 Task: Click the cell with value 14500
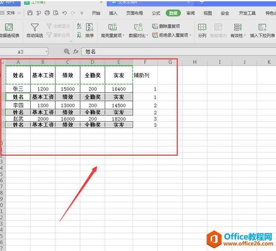coord(119,105)
